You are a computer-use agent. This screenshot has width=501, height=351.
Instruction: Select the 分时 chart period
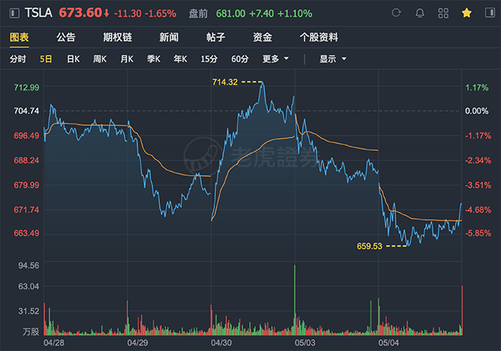tap(18, 59)
